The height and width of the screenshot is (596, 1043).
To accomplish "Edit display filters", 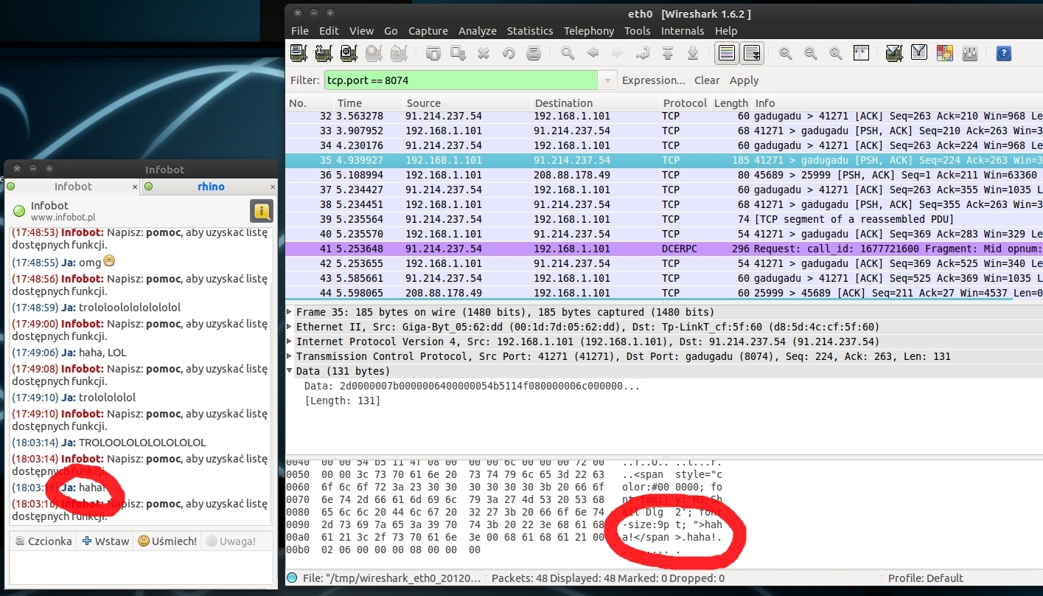I will (x=919, y=53).
